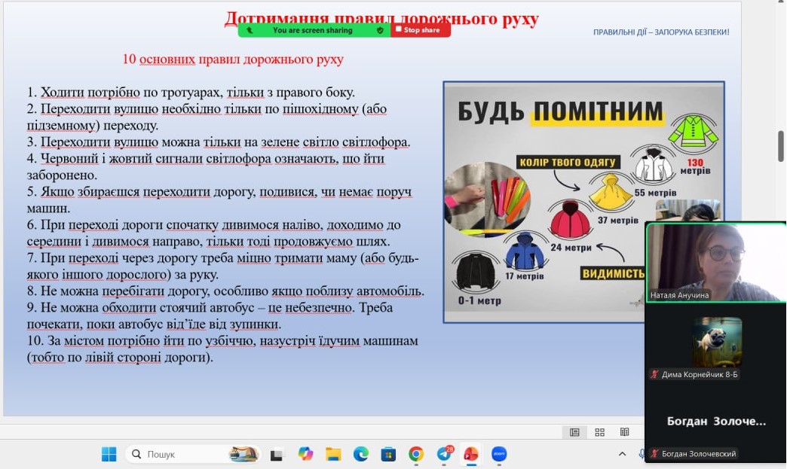
Task: Switch to Reading view
Action: click(x=624, y=432)
